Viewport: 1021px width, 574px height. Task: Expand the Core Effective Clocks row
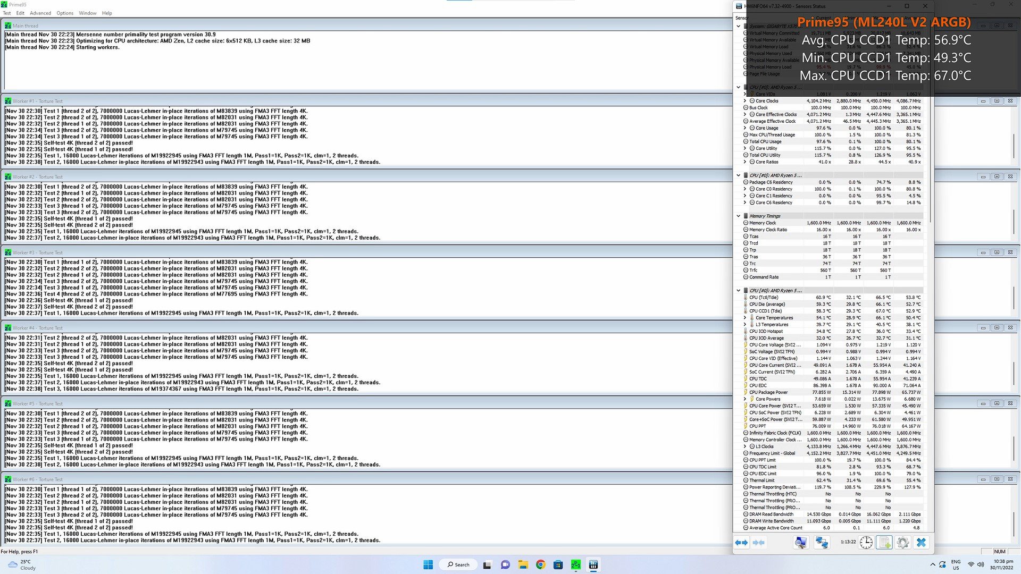pyautogui.click(x=745, y=114)
